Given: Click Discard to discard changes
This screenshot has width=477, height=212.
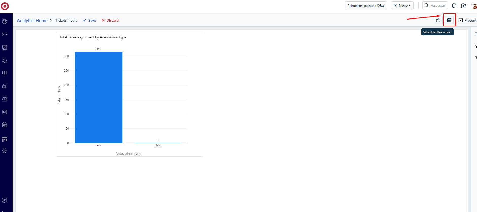Looking at the screenshot, I should [110, 20].
